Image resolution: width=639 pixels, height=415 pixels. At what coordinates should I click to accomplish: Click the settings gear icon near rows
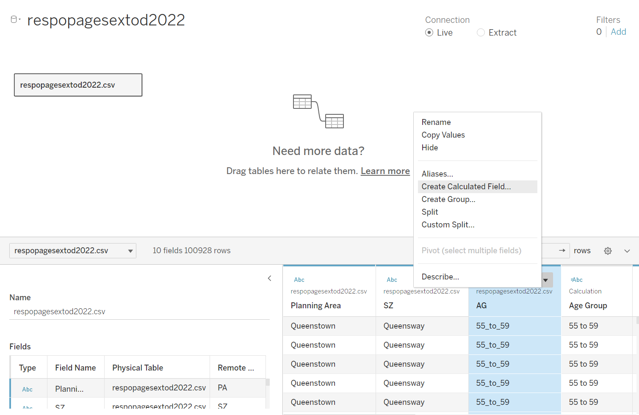[608, 251]
